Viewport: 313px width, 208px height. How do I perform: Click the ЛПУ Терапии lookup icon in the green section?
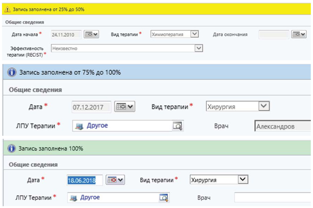(x=164, y=198)
